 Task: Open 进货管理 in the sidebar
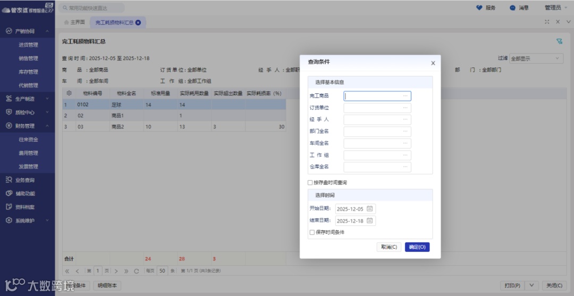click(28, 45)
